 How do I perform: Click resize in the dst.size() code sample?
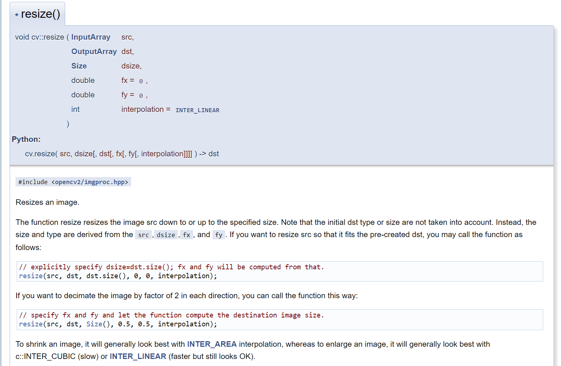click(31, 276)
